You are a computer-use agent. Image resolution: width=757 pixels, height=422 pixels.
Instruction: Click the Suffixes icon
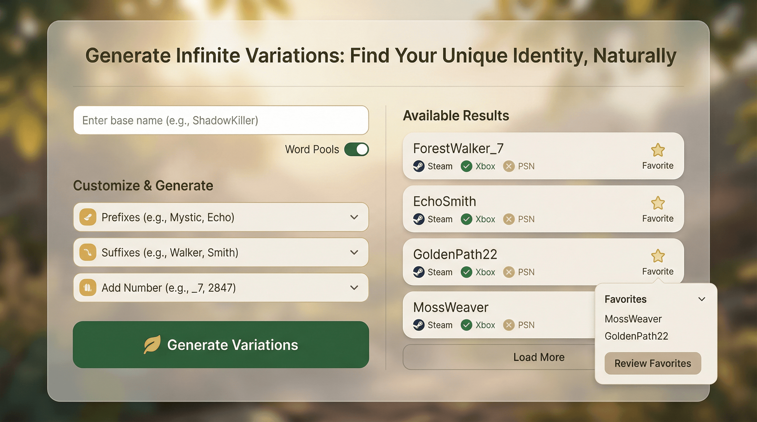(x=87, y=252)
